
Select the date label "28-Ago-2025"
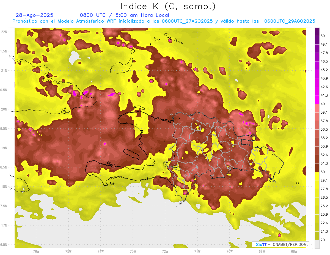(x=35, y=15)
